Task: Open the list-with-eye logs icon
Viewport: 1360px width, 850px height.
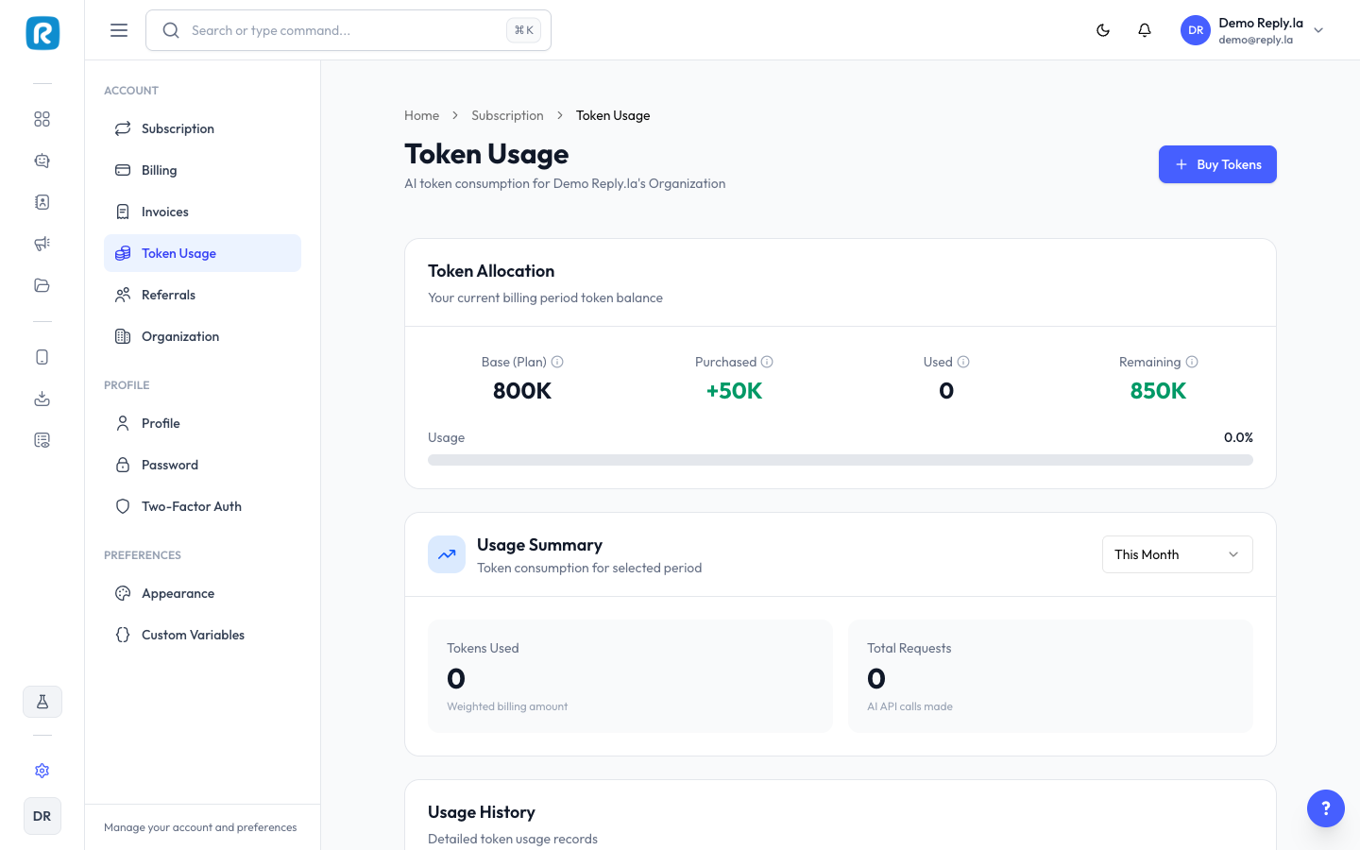Action: tap(42, 440)
